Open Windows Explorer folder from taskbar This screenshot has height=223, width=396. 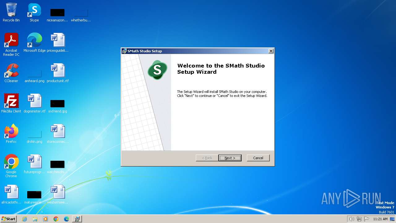pyautogui.click(x=35, y=219)
